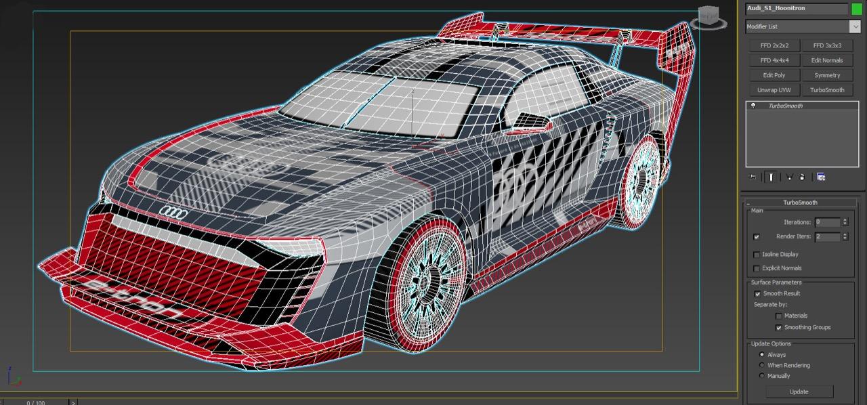Collapse the TurboSmooth rollout header
The width and height of the screenshot is (867, 405).
point(800,202)
